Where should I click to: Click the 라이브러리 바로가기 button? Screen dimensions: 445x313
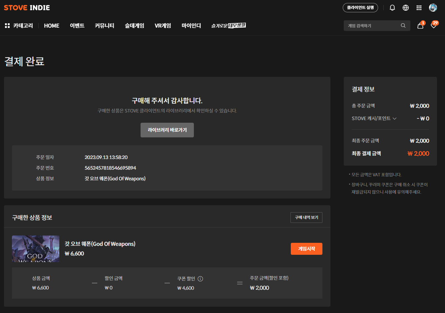pyautogui.click(x=167, y=130)
